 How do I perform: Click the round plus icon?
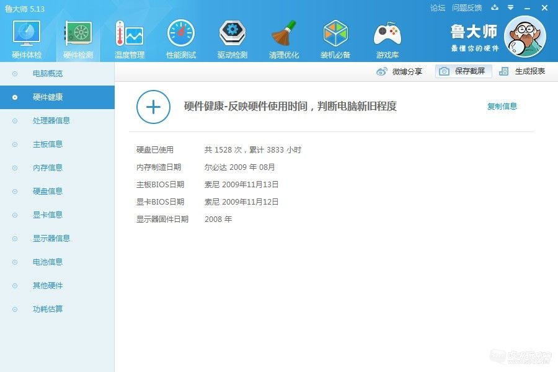coord(153,107)
